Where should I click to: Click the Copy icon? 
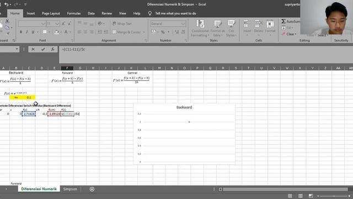click(x=7, y=28)
